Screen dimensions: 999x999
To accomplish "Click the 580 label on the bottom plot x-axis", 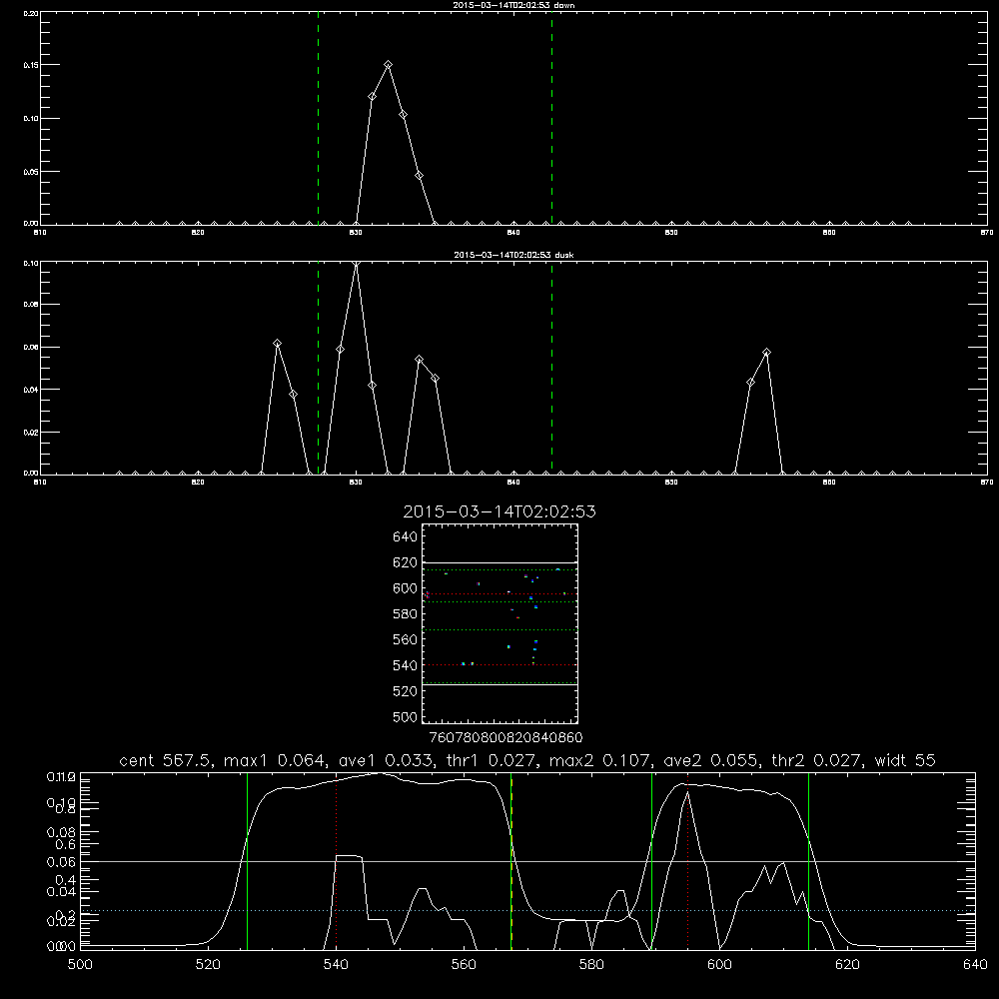I will tap(591, 965).
